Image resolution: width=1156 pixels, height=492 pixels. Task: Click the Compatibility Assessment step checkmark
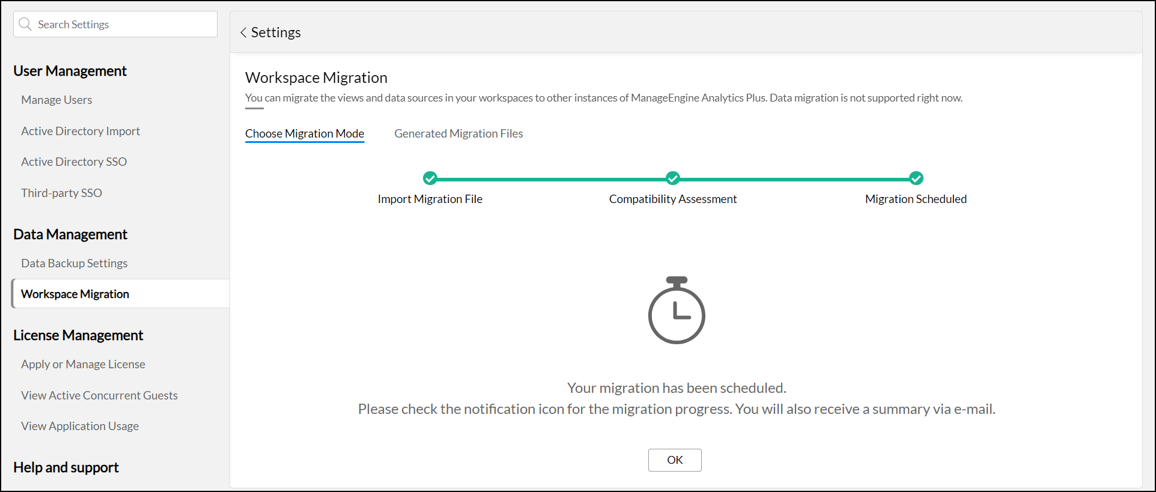(673, 178)
